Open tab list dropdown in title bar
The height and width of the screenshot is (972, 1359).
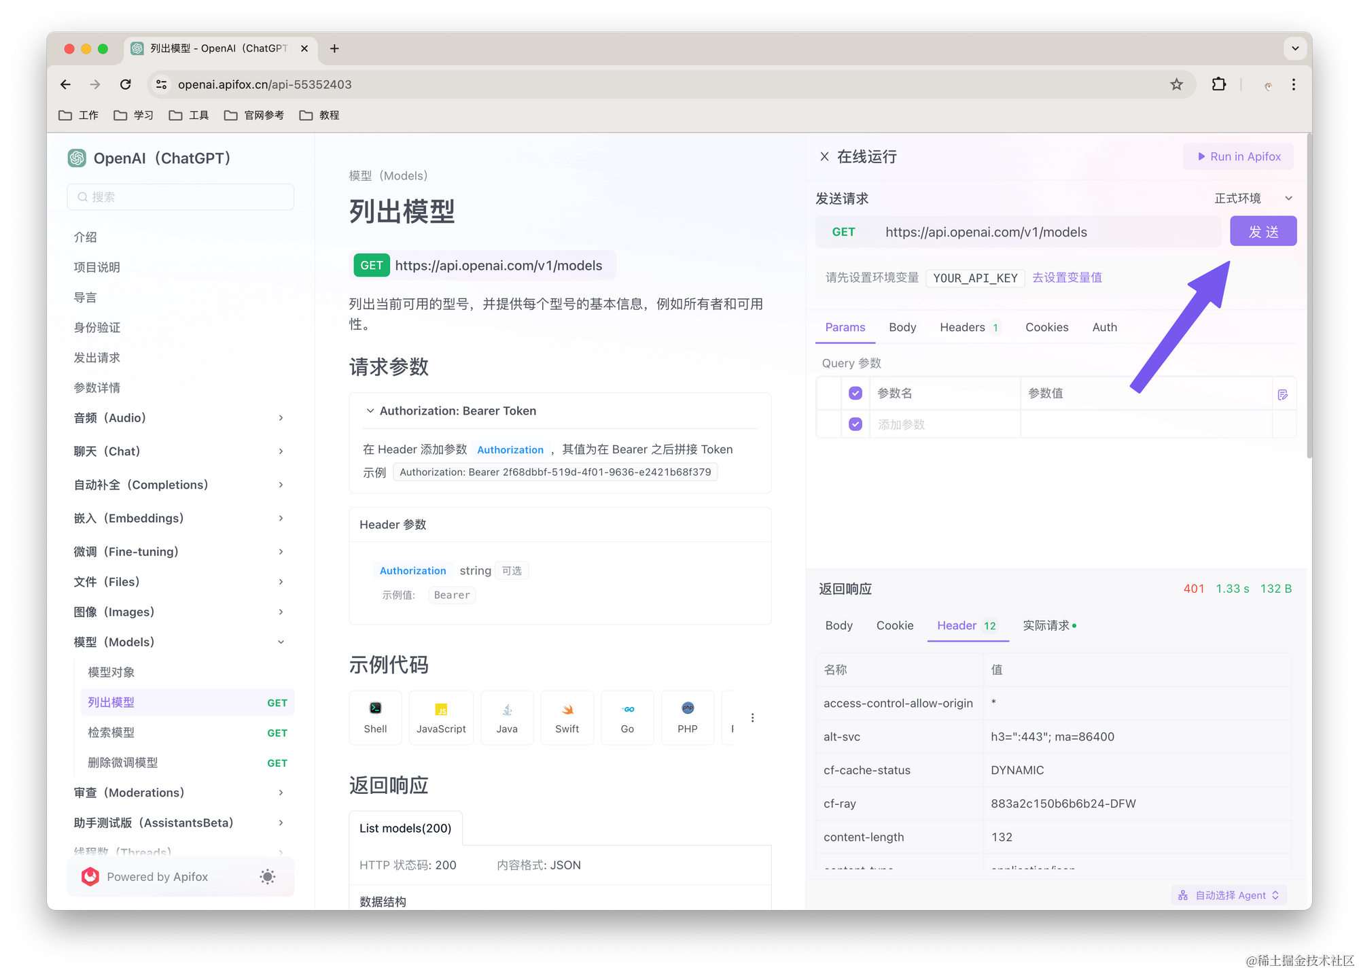[1295, 48]
